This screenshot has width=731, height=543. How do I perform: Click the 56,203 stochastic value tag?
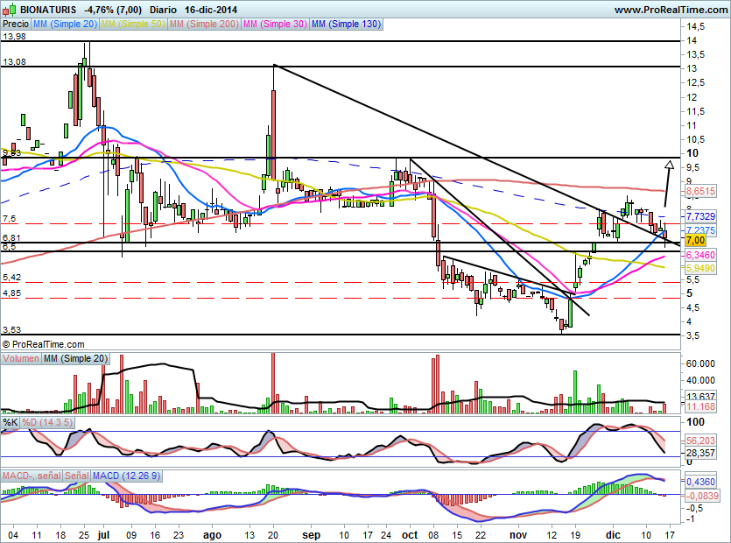tap(700, 441)
